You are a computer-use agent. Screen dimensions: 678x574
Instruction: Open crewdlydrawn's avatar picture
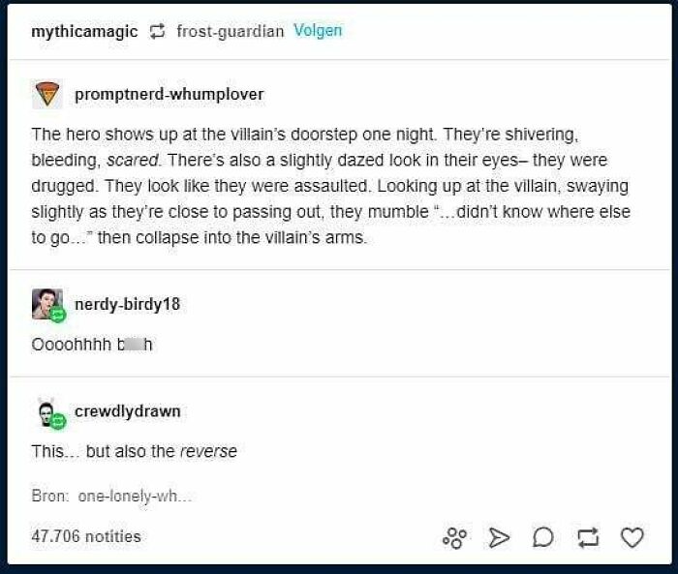click(x=49, y=413)
